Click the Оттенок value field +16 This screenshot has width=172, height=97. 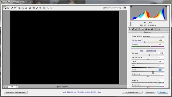pos(161,45)
